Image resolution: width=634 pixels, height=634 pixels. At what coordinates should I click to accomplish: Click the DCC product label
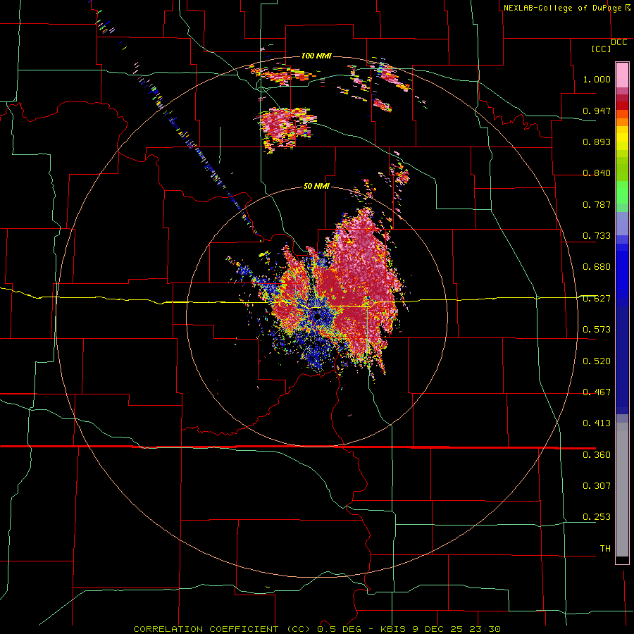click(619, 42)
